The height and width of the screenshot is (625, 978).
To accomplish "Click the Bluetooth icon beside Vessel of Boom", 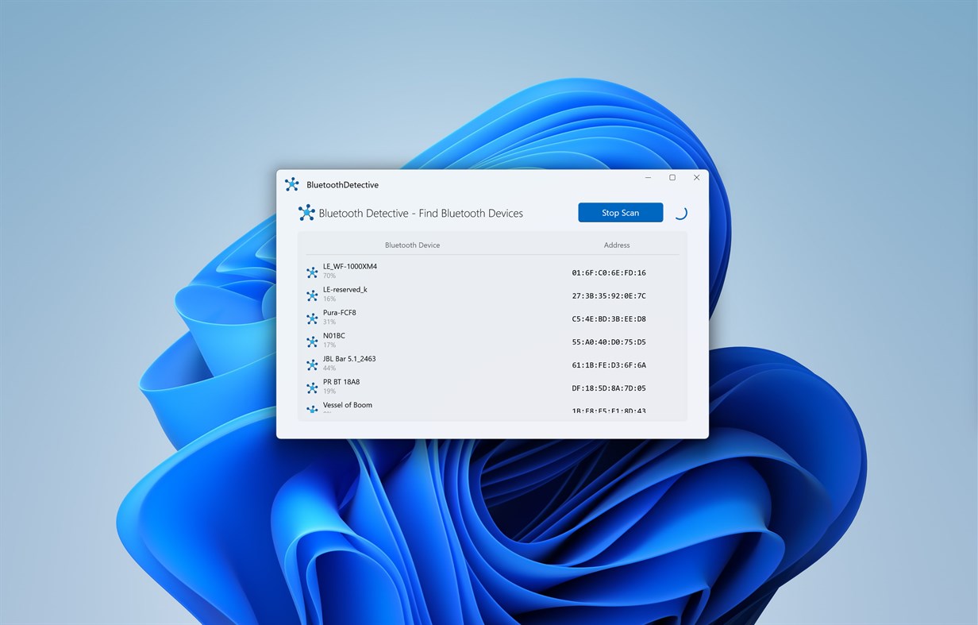I will click(x=311, y=410).
